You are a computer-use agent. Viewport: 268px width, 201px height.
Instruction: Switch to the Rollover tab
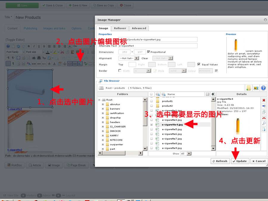point(120,28)
